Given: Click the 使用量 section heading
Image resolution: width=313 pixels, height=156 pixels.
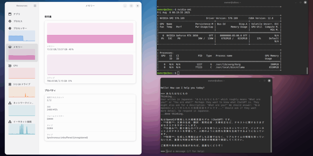Looking at the screenshot, I should pos(48,17).
